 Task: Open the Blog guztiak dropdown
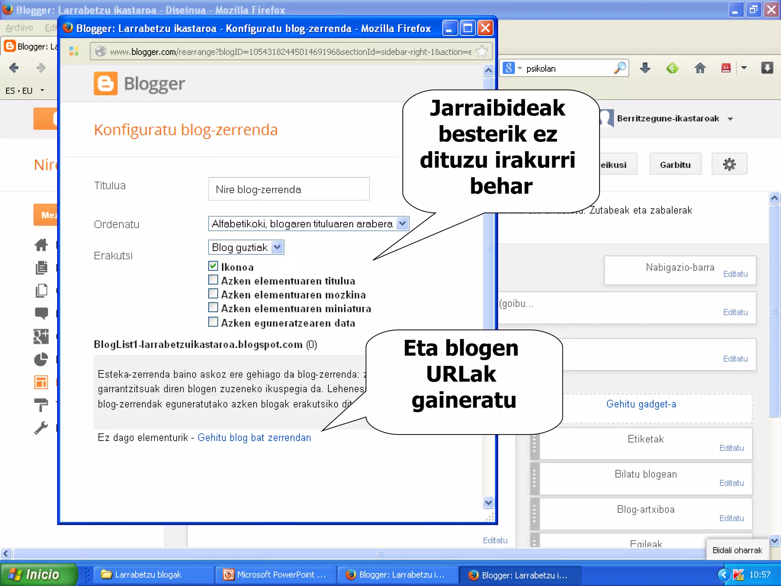[x=246, y=247]
